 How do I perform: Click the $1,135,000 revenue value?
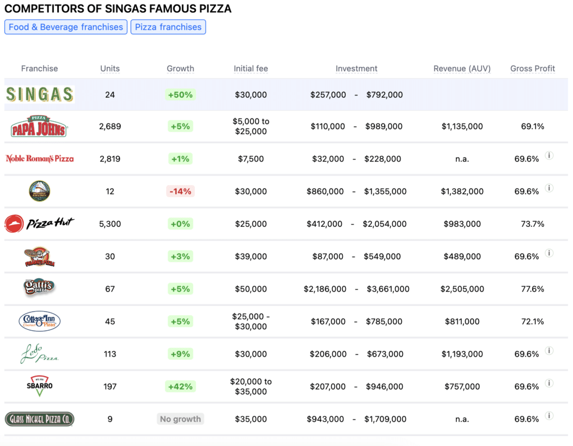coord(462,126)
